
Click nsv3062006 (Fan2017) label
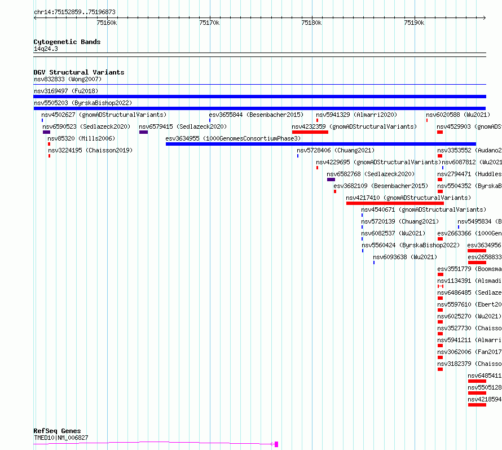469,352
